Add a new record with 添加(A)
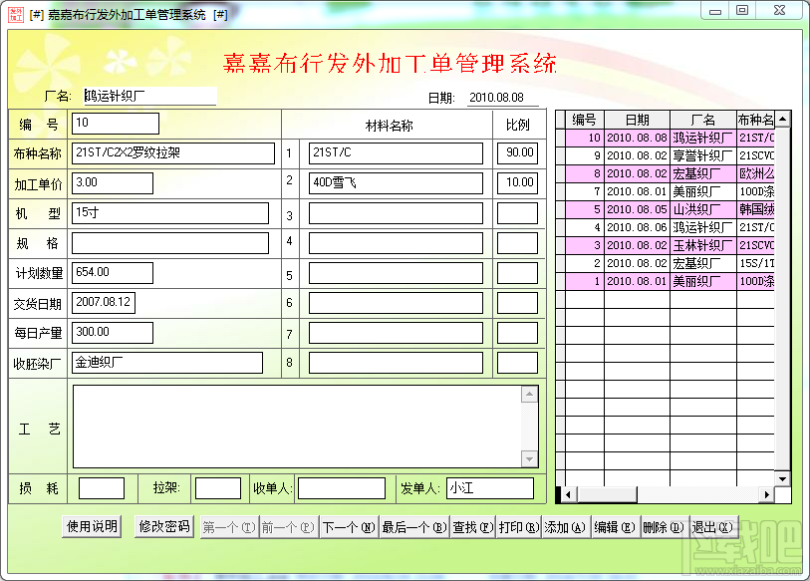 point(565,527)
